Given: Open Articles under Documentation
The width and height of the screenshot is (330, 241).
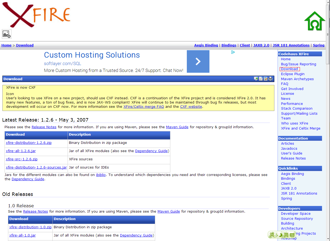Looking at the screenshot, I should point(287,144).
